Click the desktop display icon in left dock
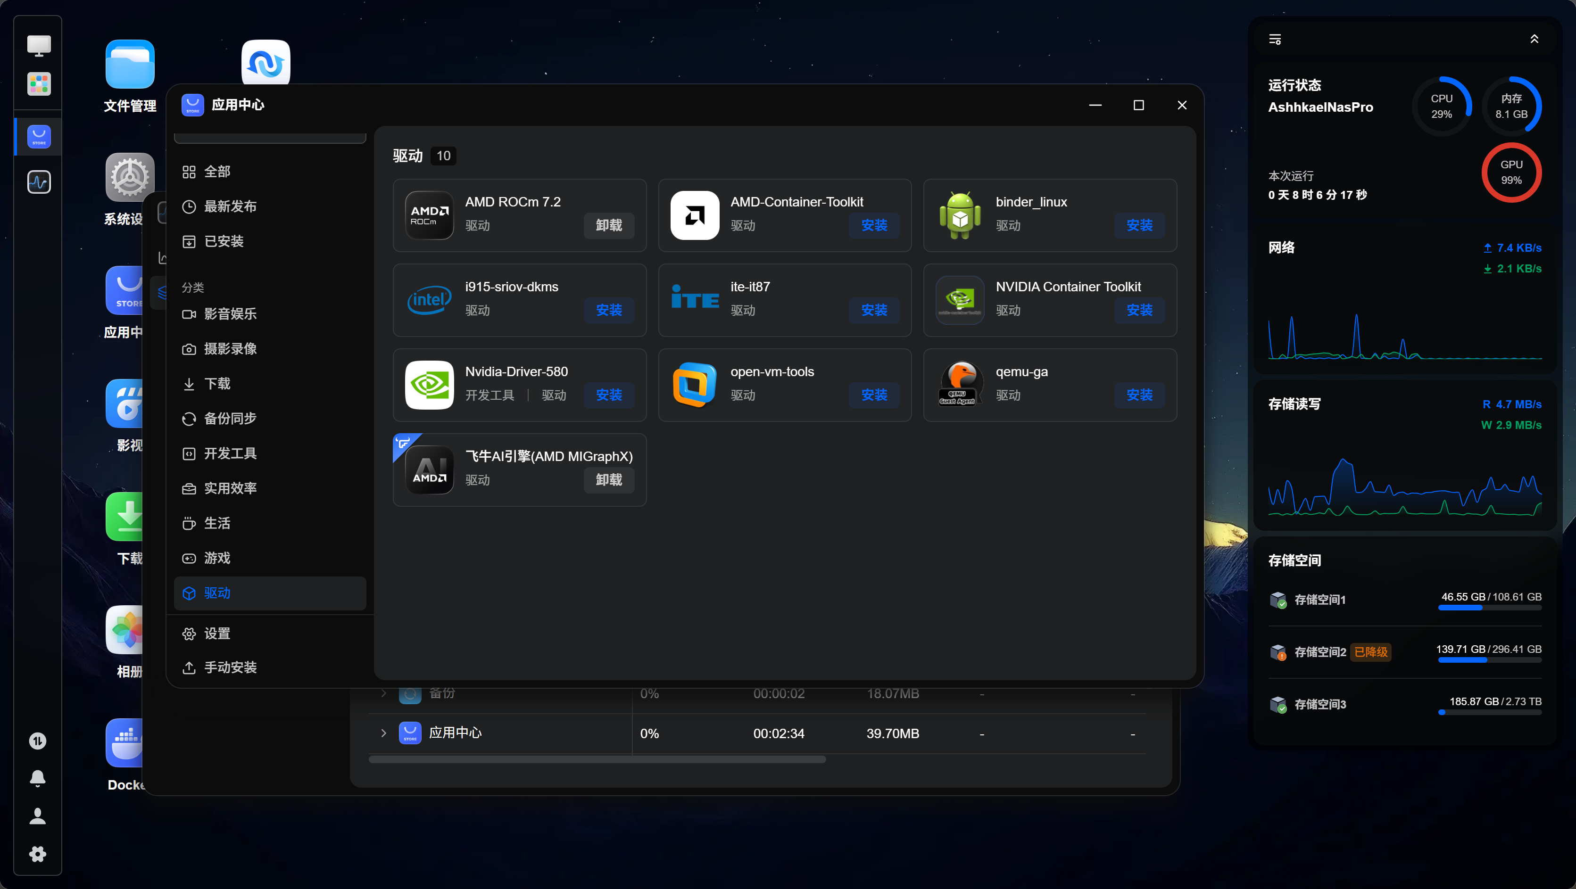 (x=39, y=45)
